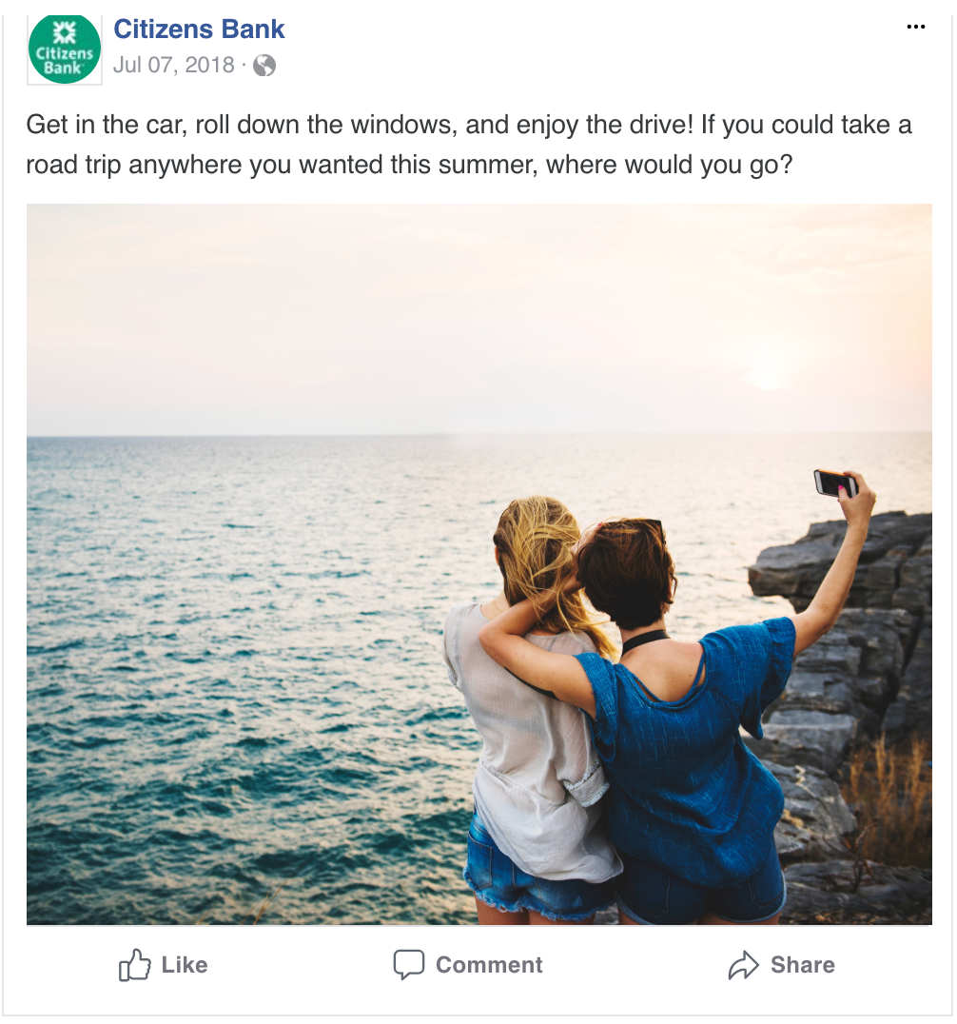This screenshot has height=1024, width=957.
Task: Click the Citizens Bank green logo avatar
Action: coord(65,49)
